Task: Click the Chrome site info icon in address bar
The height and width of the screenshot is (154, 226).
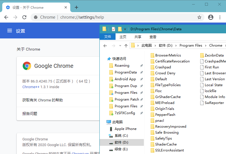Action: [x=36, y=18]
